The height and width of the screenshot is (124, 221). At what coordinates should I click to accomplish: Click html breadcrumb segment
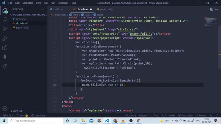pos(75,14)
